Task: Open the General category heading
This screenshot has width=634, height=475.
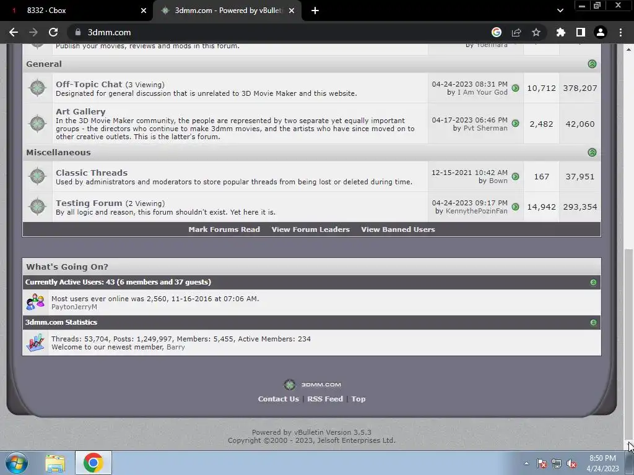Action: tap(44, 64)
